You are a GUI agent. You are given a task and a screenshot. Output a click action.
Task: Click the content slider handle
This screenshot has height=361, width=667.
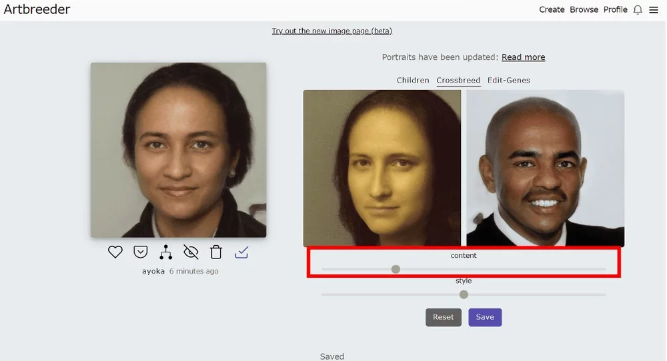click(396, 269)
